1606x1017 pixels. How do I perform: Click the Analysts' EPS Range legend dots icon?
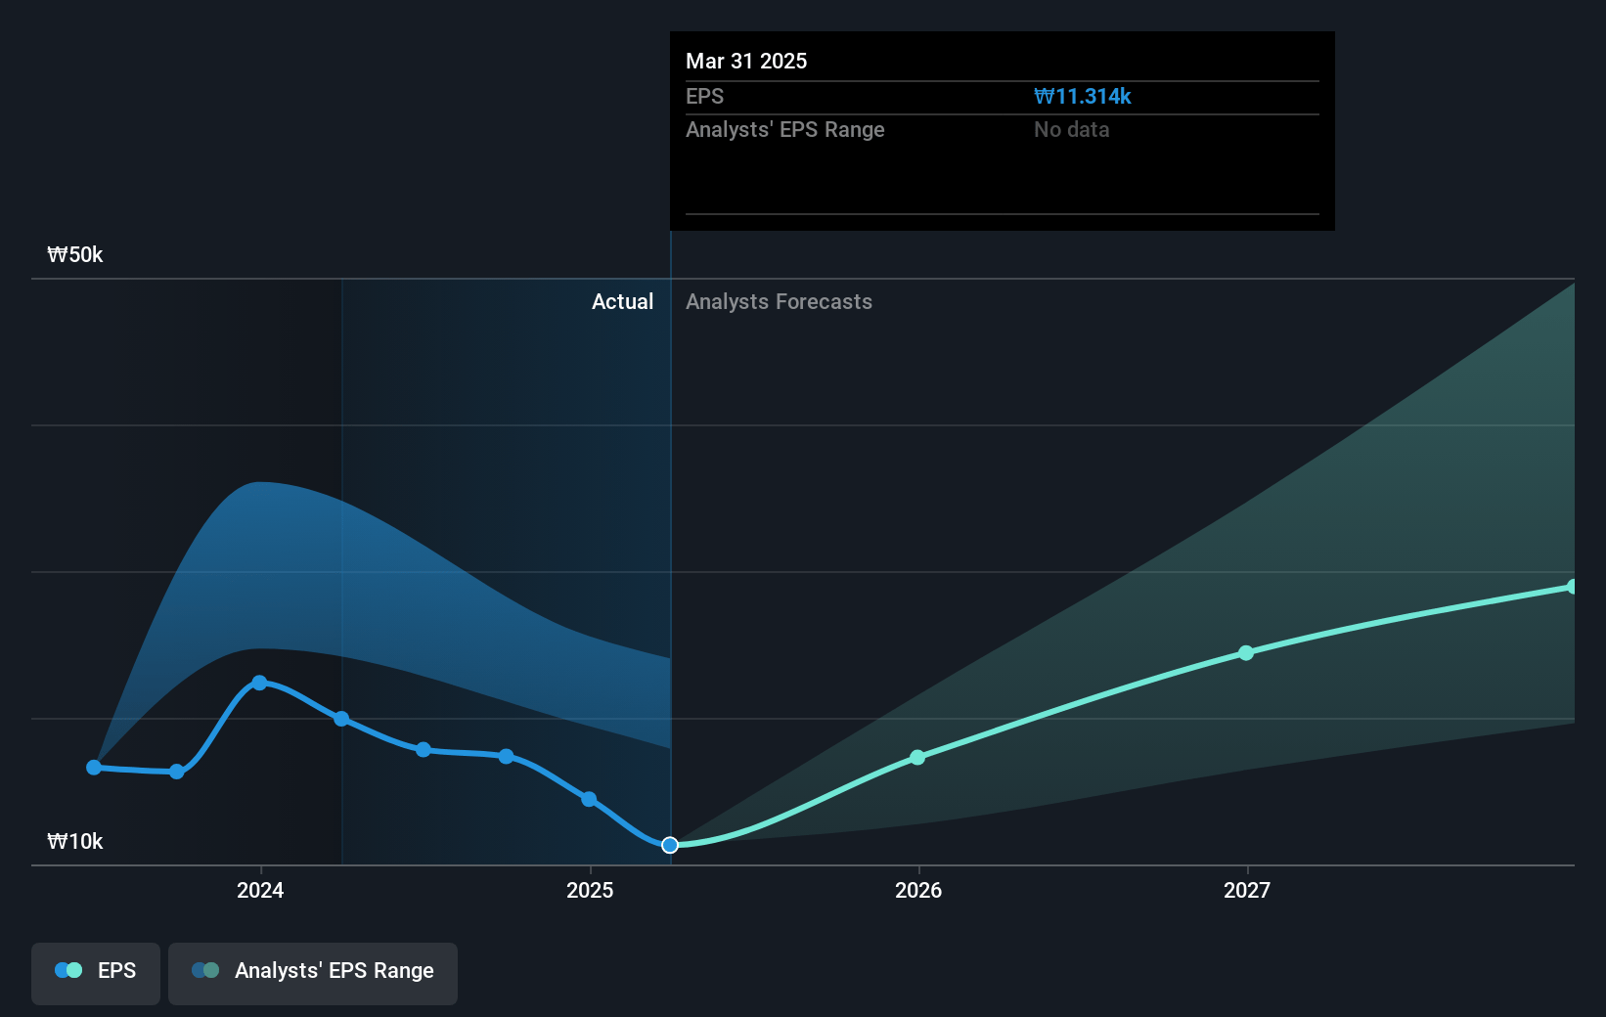(x=205, y=970)
